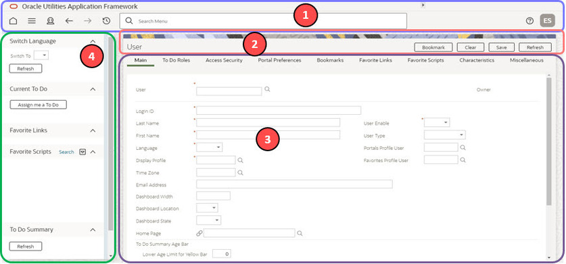Open the Help question mark icon
This screenshot has width=566, height=264.
coord(529,21)
